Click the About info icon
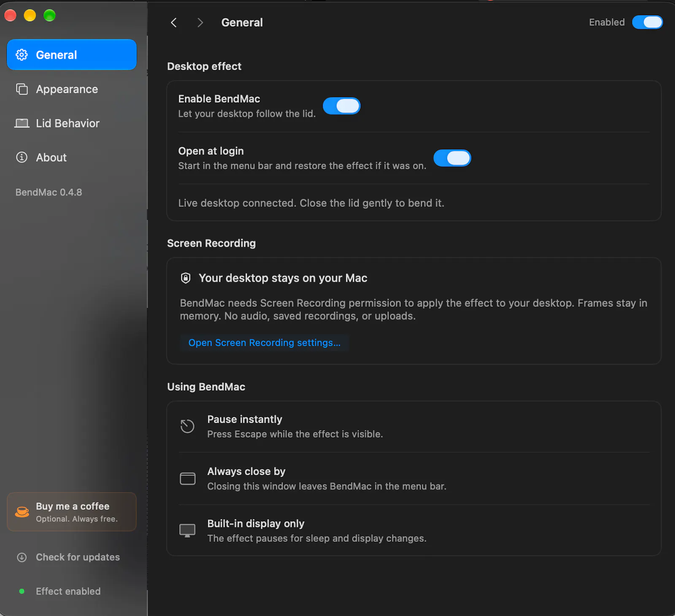The height and width of the screenshot is (616, 675). click(x=22, y=157)
